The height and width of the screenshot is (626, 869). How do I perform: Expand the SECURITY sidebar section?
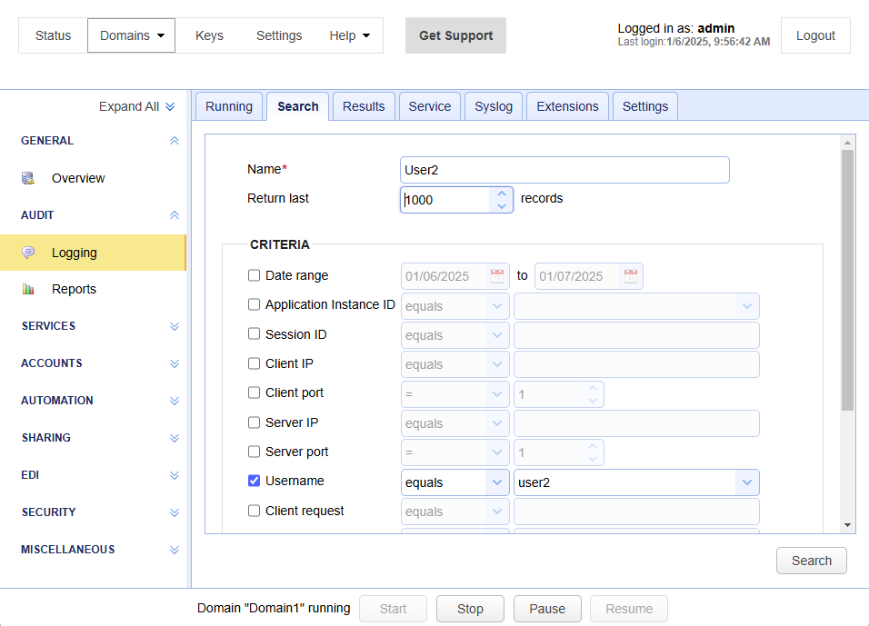point(175,512)
